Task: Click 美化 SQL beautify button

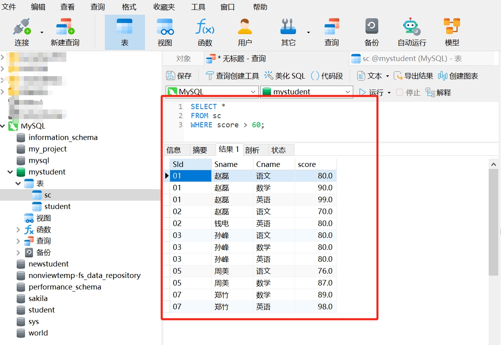Action: click(285, 76)
